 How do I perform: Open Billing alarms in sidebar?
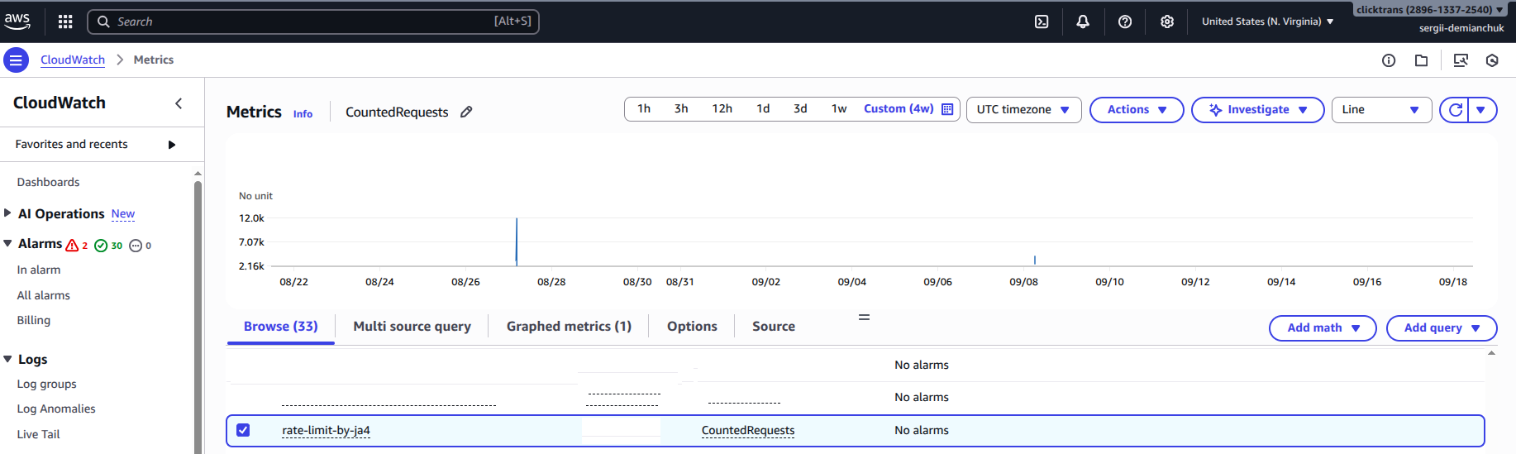coord(34,320)
